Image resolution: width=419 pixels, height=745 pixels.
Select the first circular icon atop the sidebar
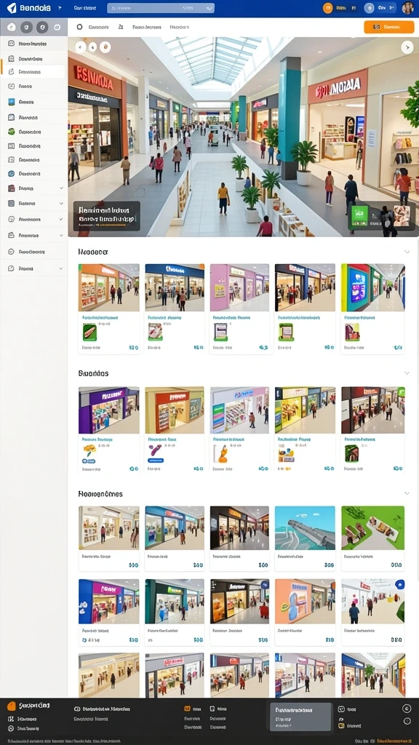tap(11, 27)
